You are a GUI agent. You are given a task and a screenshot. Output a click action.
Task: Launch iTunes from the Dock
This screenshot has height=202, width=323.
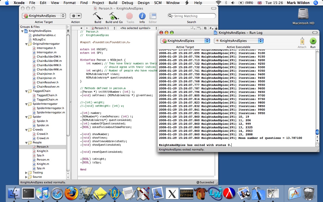click(42, 194)
